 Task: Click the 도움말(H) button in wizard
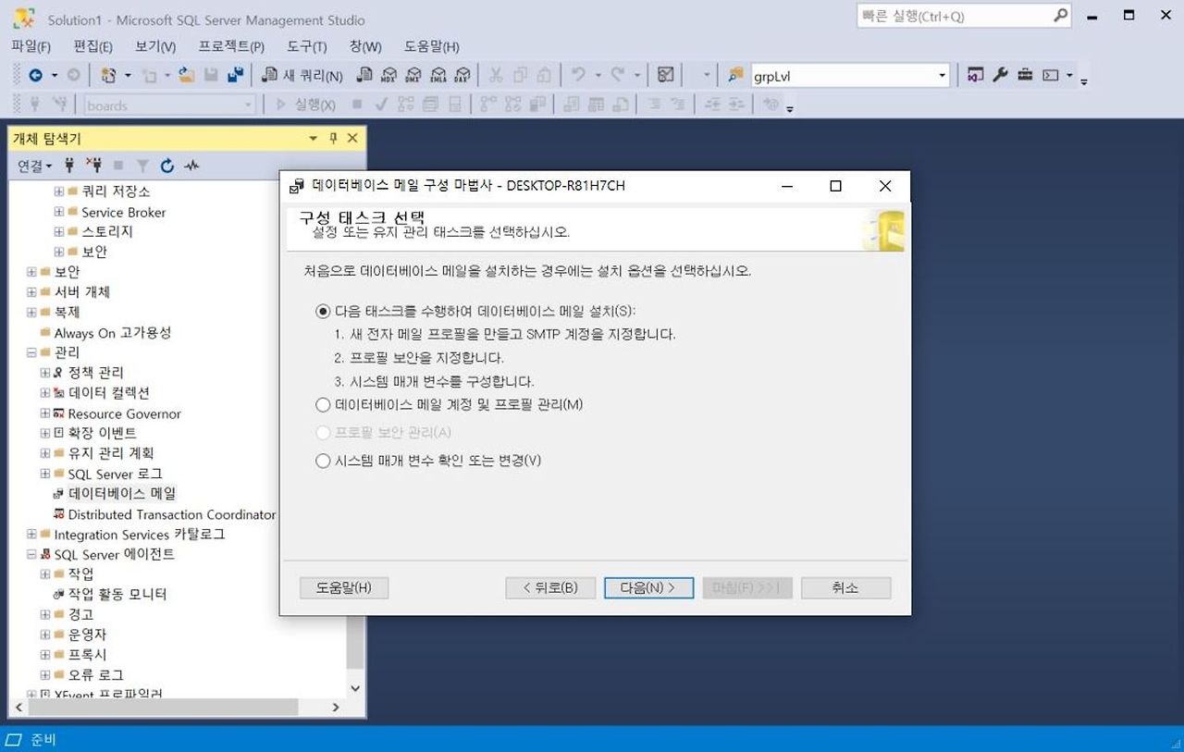(x=344, y=588)
